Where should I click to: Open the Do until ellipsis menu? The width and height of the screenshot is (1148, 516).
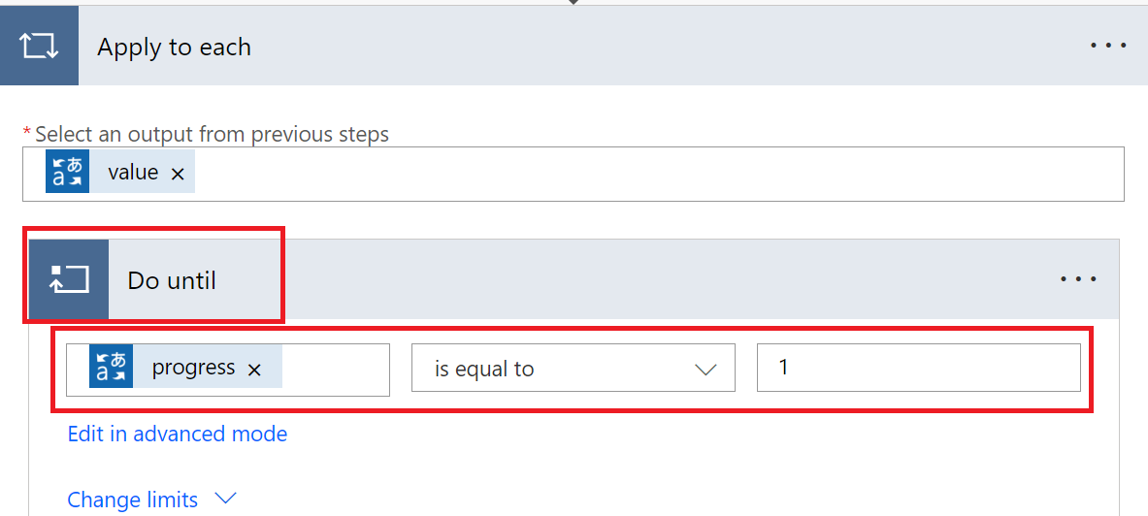click(x=1078, y=279)
